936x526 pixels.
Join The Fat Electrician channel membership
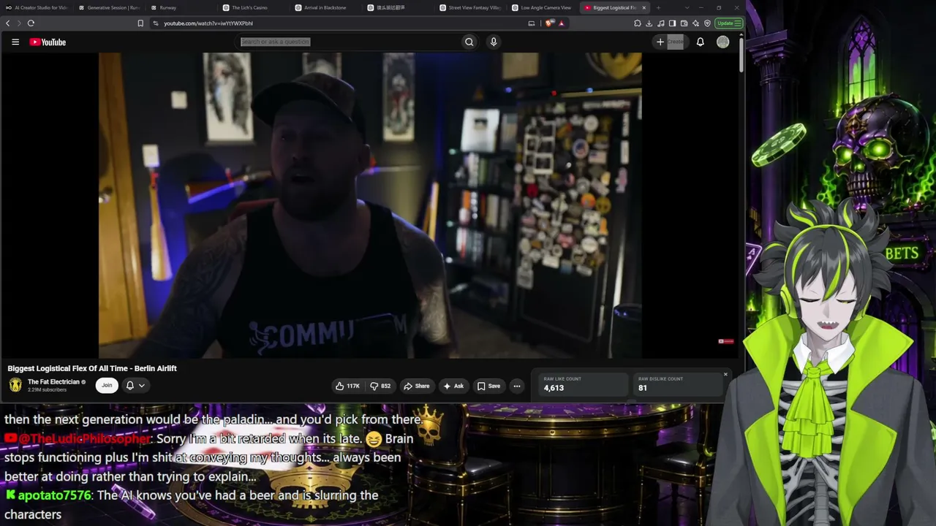pos(107,385)
